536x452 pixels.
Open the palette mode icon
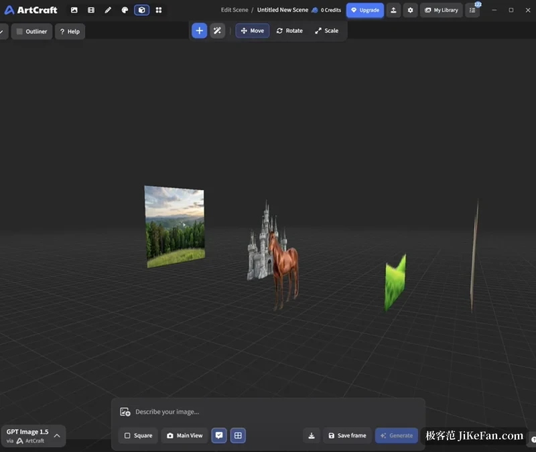pyautogui.click(x=125, y=10)
